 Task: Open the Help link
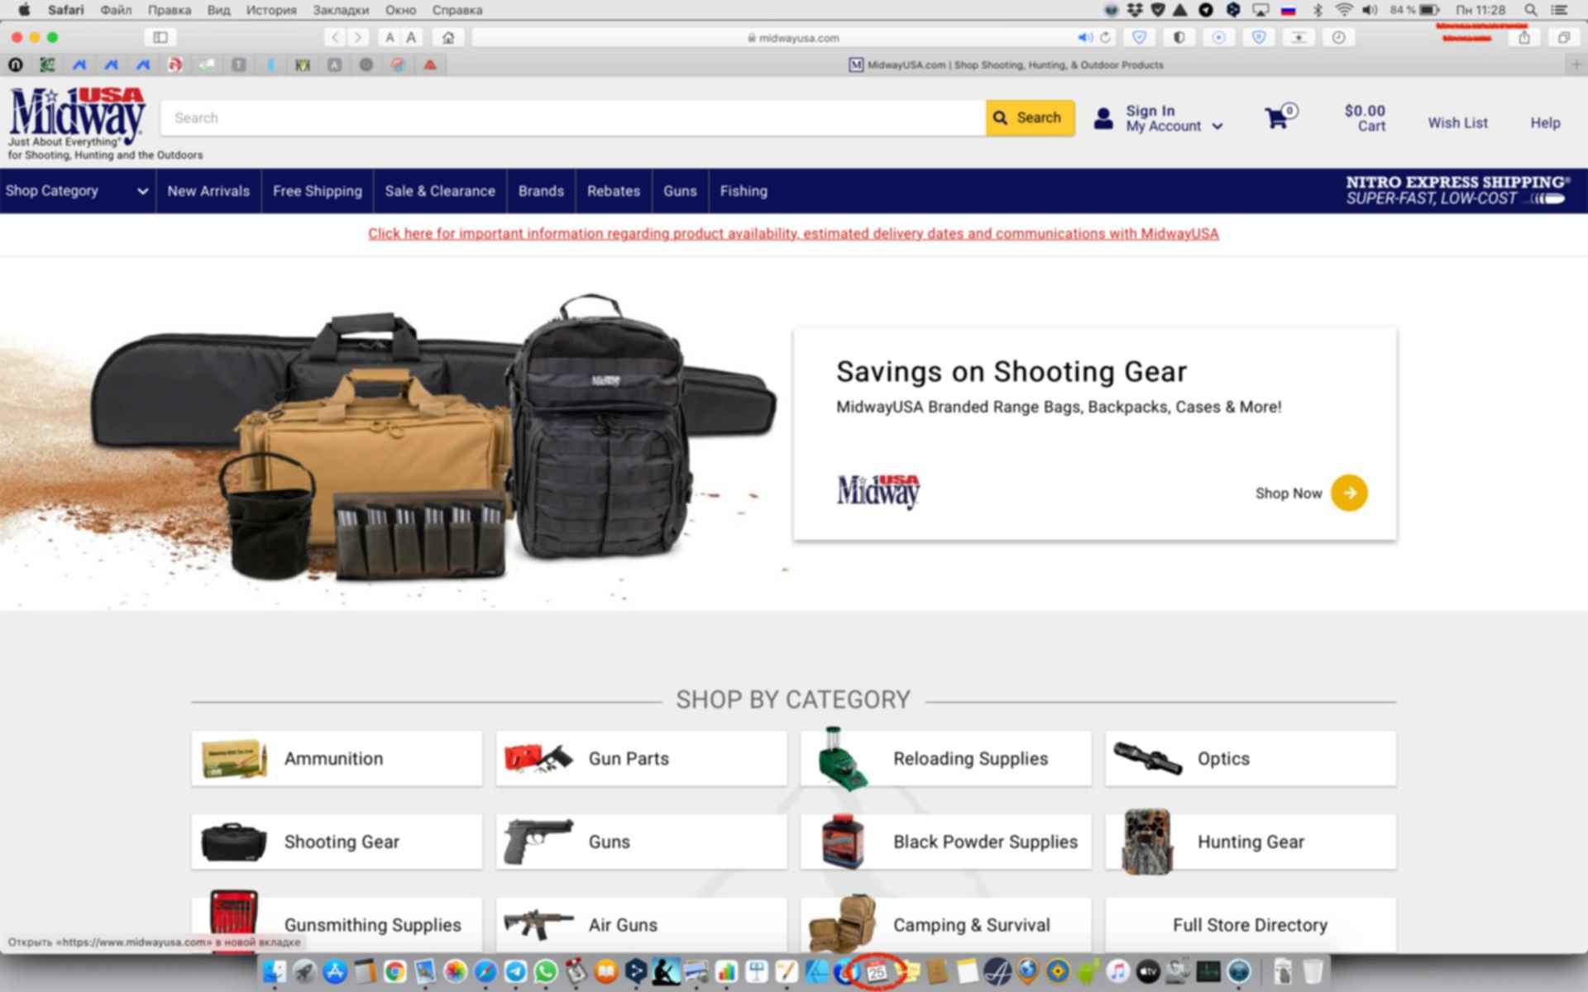click(1544, 122)
